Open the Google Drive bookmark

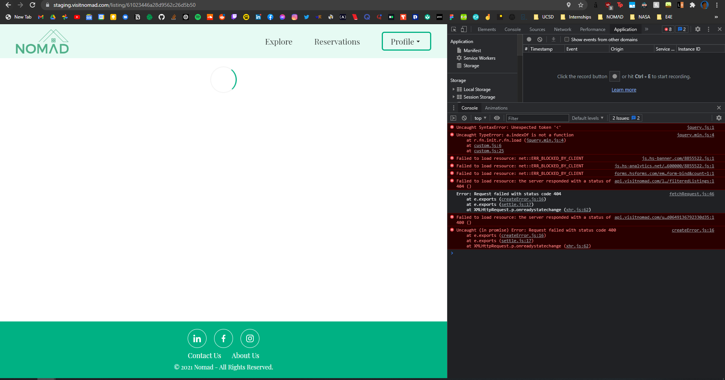(x=53, y=17)
